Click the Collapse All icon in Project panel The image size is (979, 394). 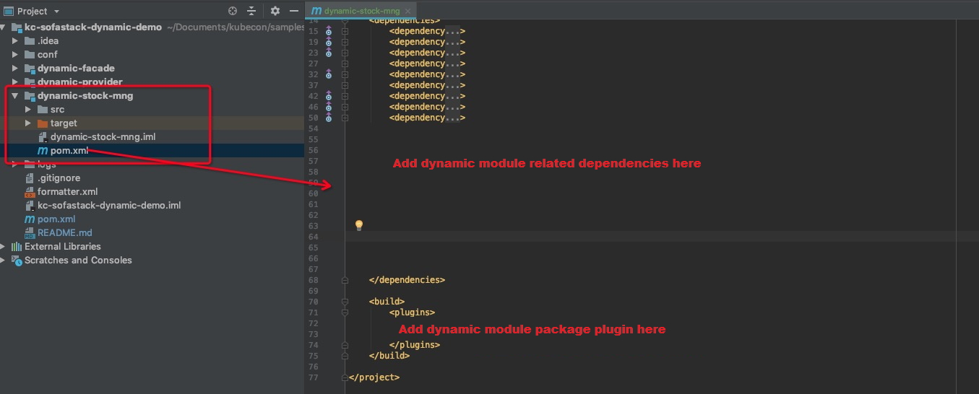251,11
